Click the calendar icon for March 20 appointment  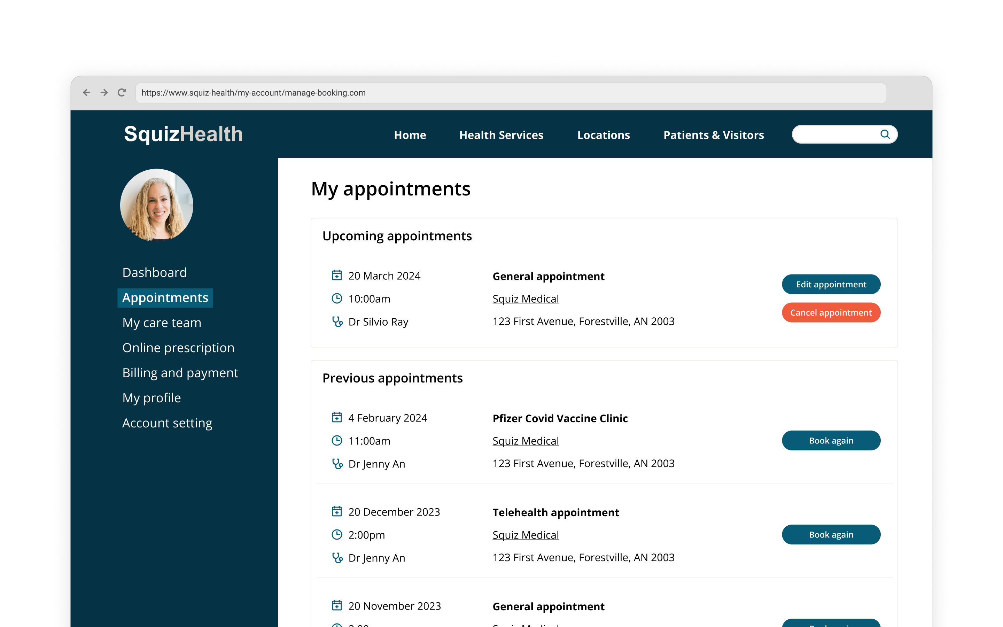[x=336, y=275]
